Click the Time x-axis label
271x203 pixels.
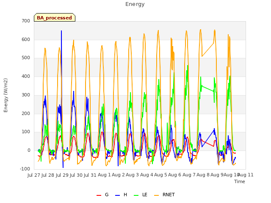[240, 181]
